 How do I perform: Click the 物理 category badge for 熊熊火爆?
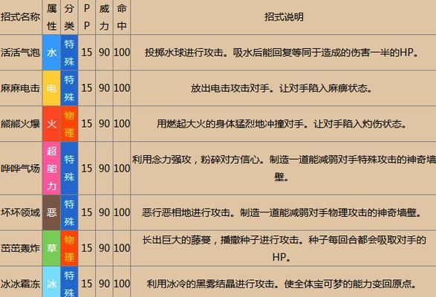(69, 123)
